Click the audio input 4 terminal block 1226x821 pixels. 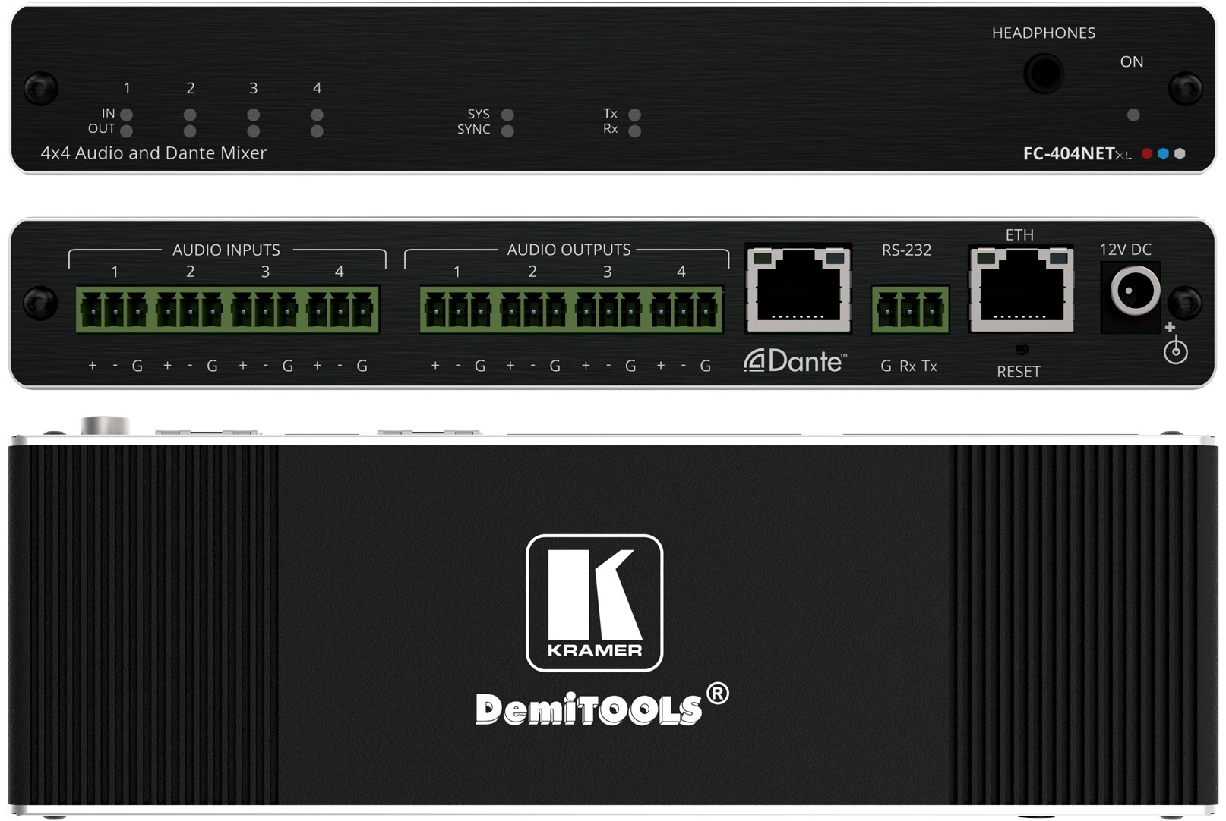(x=340, y=310)
